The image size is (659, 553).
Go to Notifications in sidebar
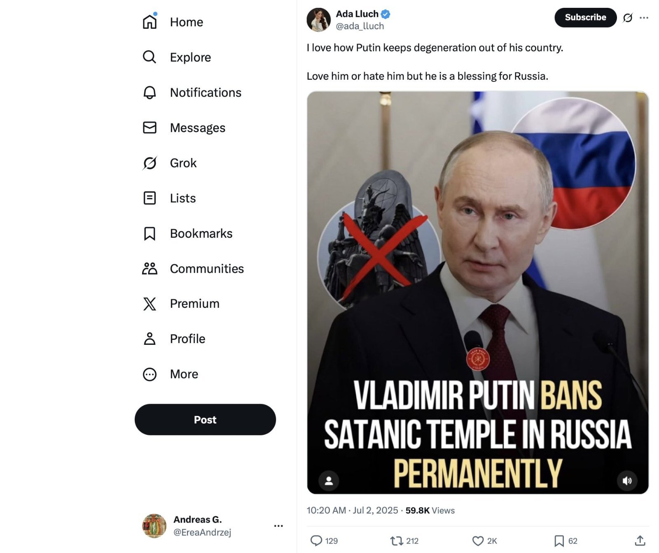[205, 93]
